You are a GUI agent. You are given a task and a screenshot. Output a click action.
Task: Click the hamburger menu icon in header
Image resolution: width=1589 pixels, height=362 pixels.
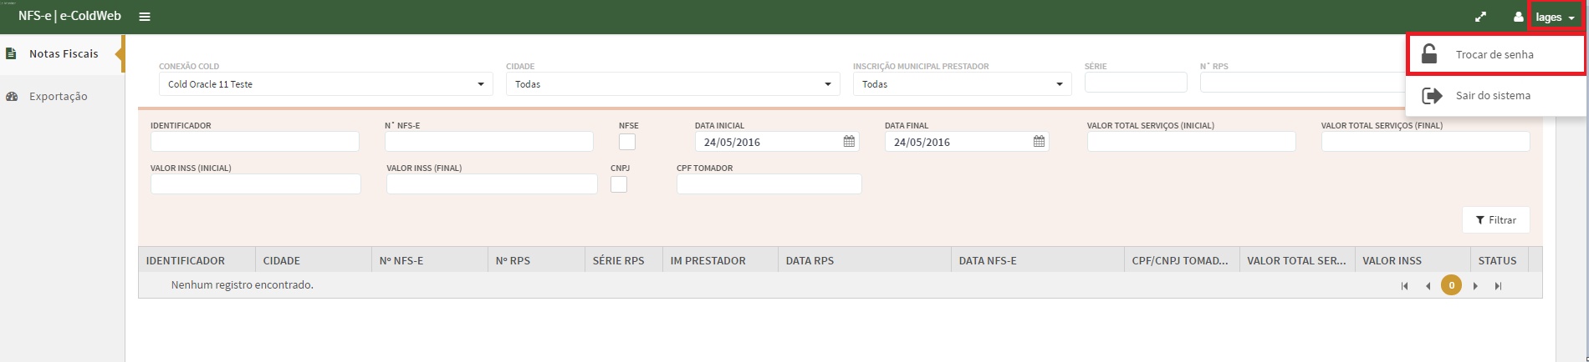145,17
